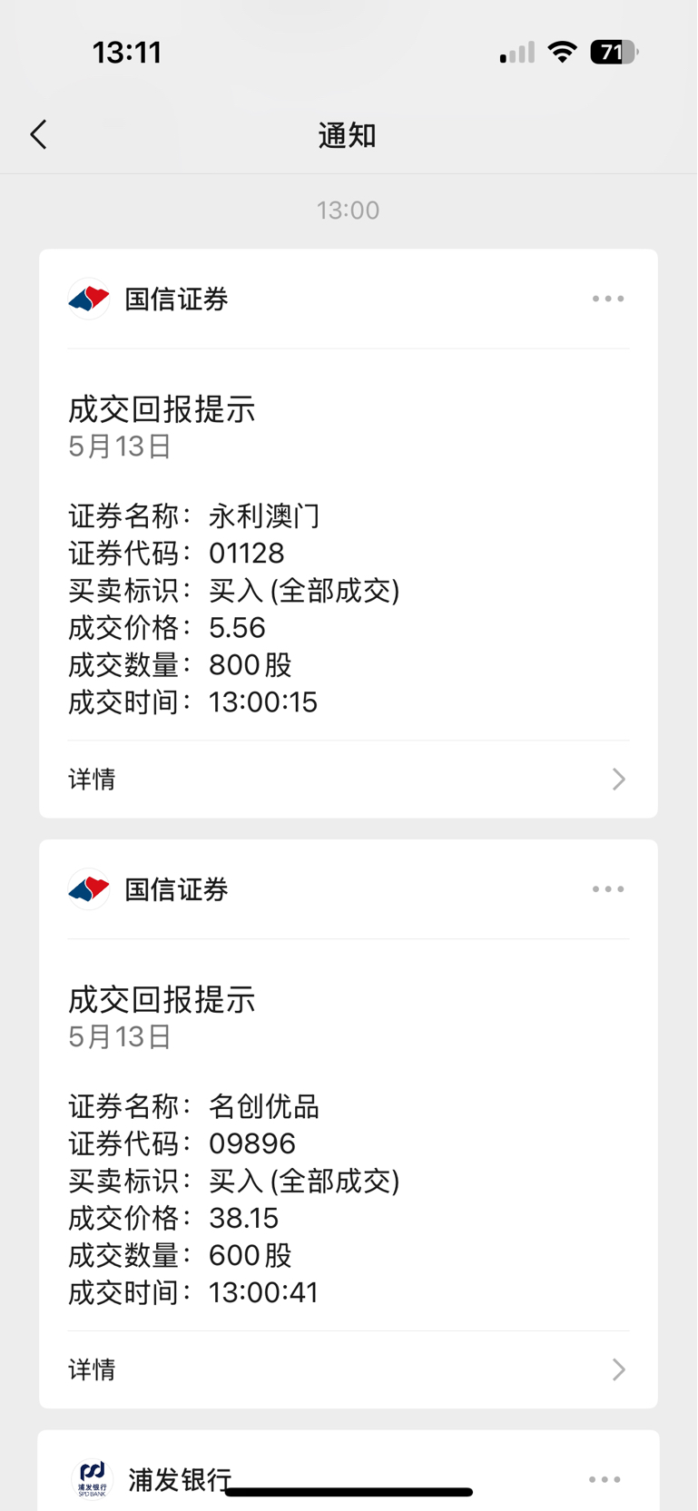Image resolution: width=698 pixels, height=1511 pixels.
Task: Select the 成交回报提示 title for the 01128 trade
Action: [x=162, y=409]
